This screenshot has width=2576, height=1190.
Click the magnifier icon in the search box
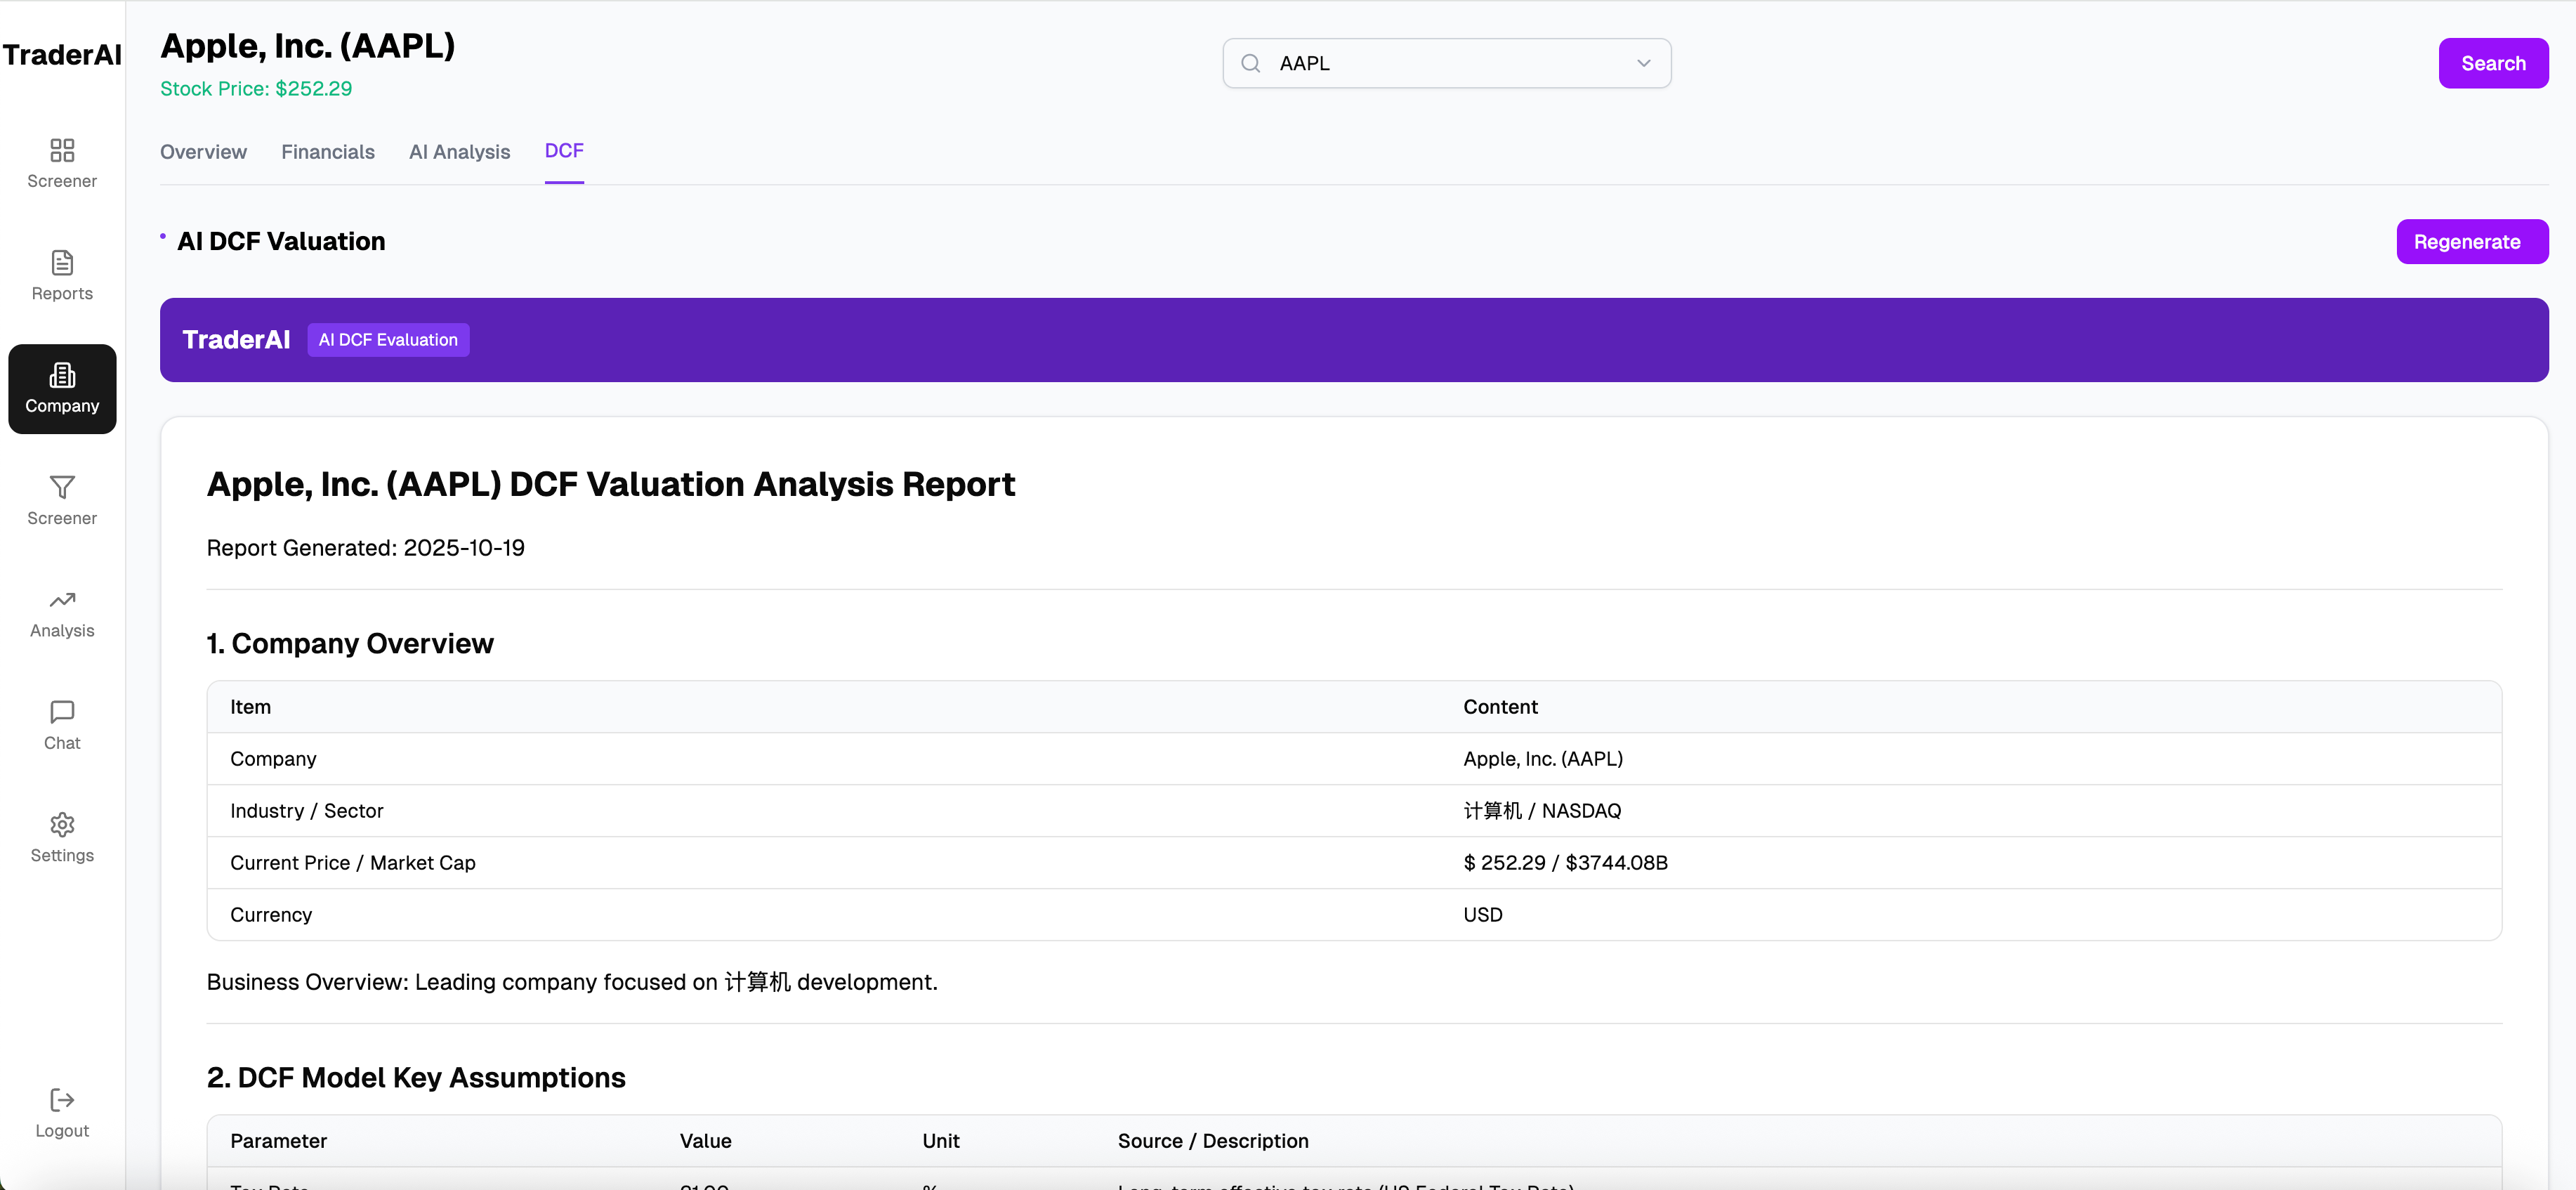[x=1250, y=64]
